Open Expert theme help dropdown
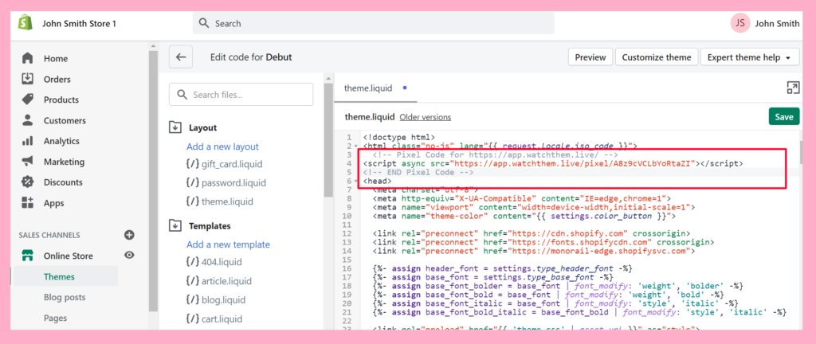 [749, 57]
